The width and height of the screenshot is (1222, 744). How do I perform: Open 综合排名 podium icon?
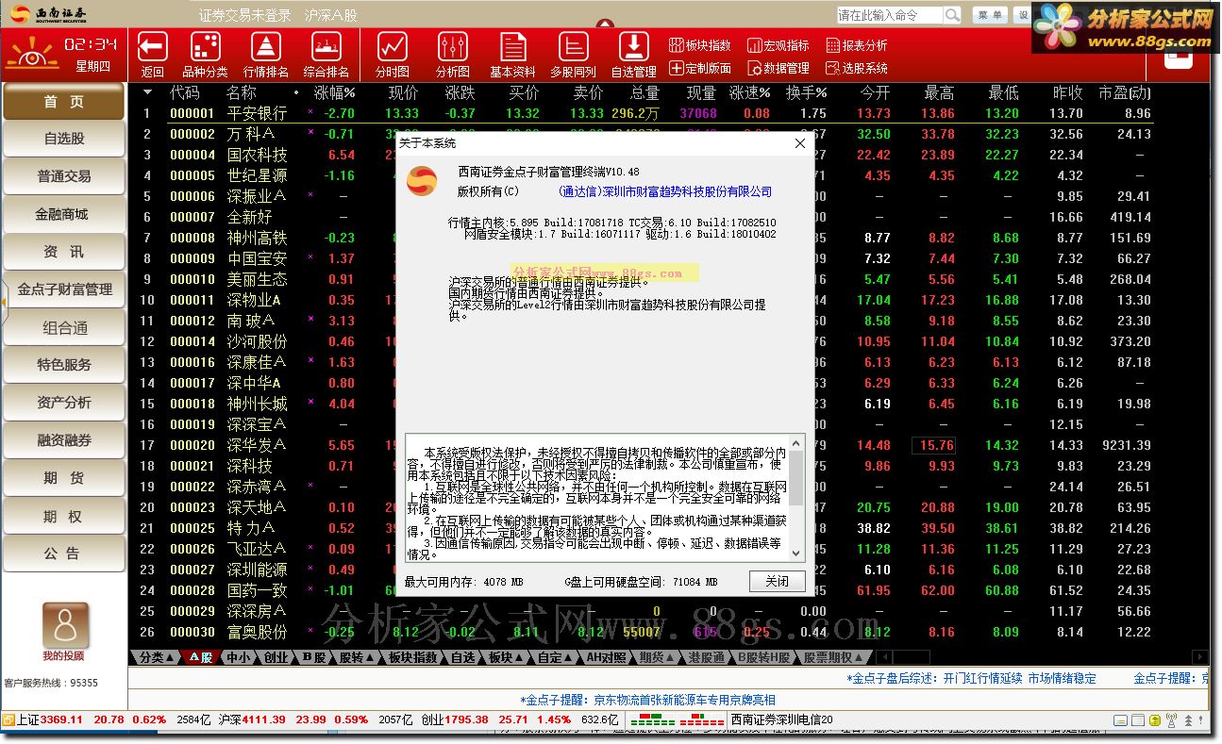point(326,47)
